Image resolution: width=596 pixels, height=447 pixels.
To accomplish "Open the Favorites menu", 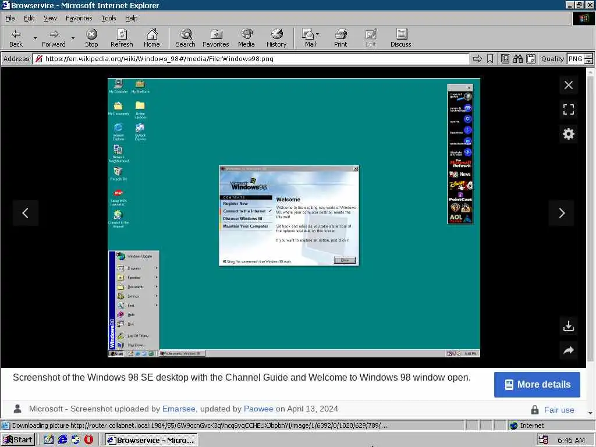I will pyautogui.click(x=79, y=18).
